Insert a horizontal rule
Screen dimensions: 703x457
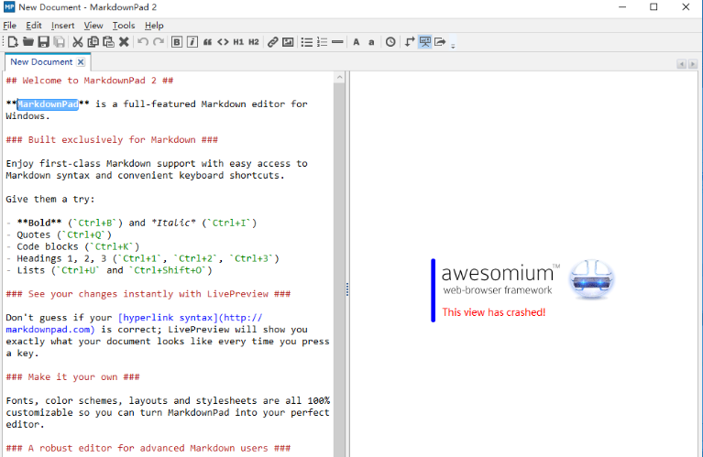tap(337, 42)
